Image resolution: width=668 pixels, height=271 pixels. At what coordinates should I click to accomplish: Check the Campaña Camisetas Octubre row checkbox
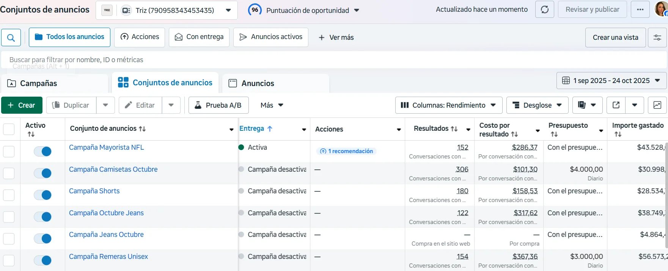[9, 173]
